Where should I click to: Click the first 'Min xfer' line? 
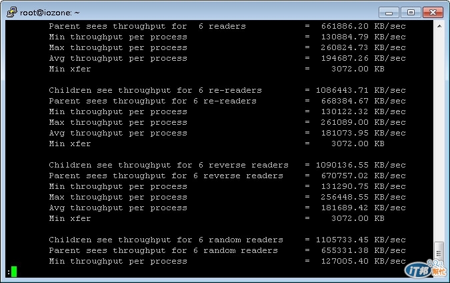pyautogui.click(x=70, y=69)
